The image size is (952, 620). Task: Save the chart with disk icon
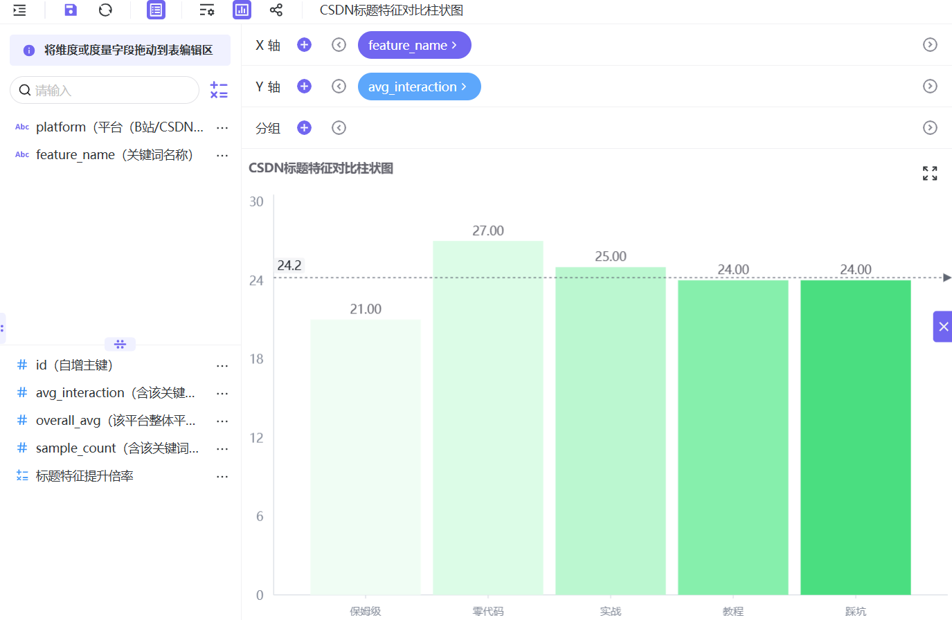click(x=71, y=10)
